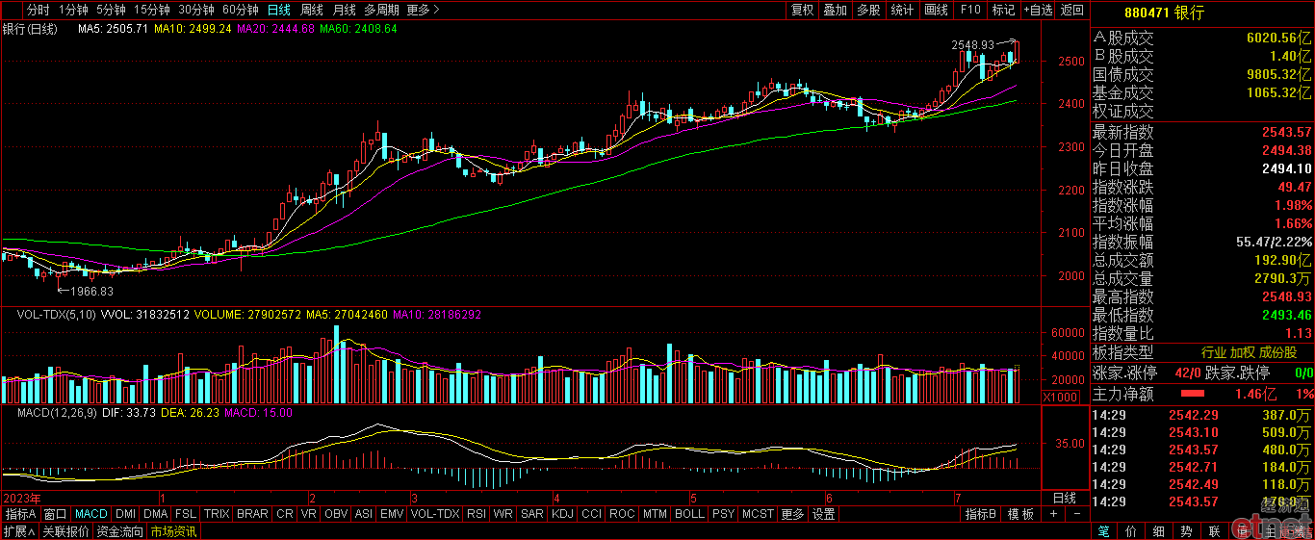Select the BRAR indicator tab
This screenshot has height=540, width=1315.
point(253,515)
